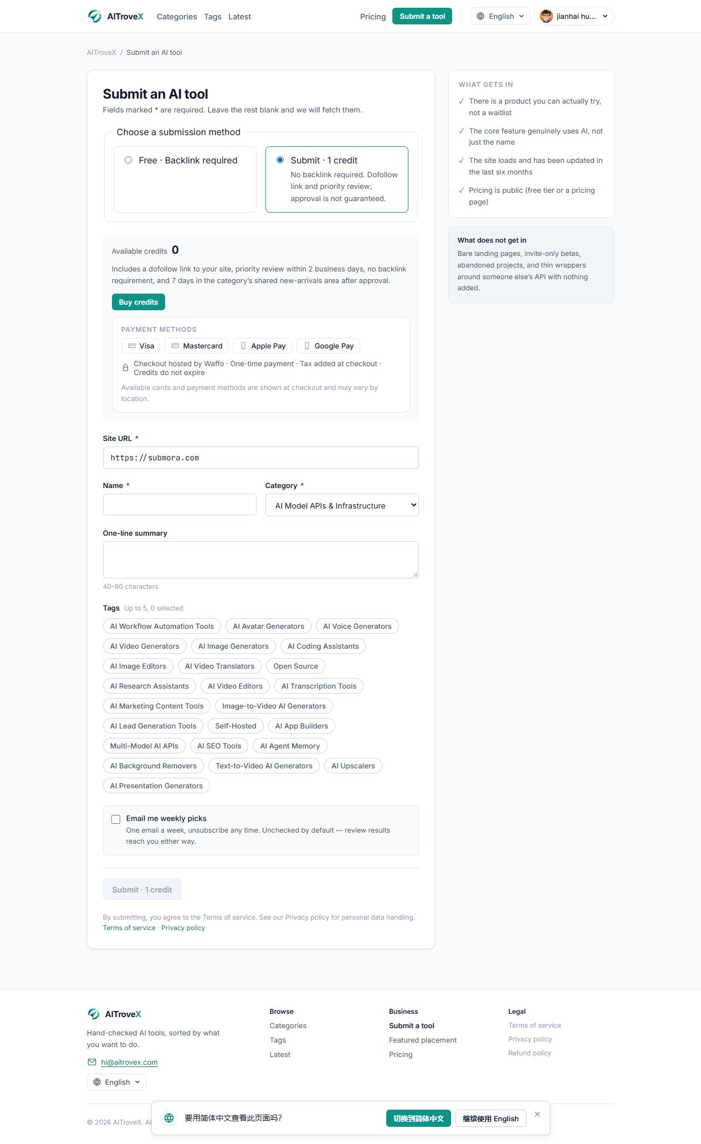Enable the Email me weekly picks checkbox
The height and width of the screenshot is (1144, 701).
(116, 819)
